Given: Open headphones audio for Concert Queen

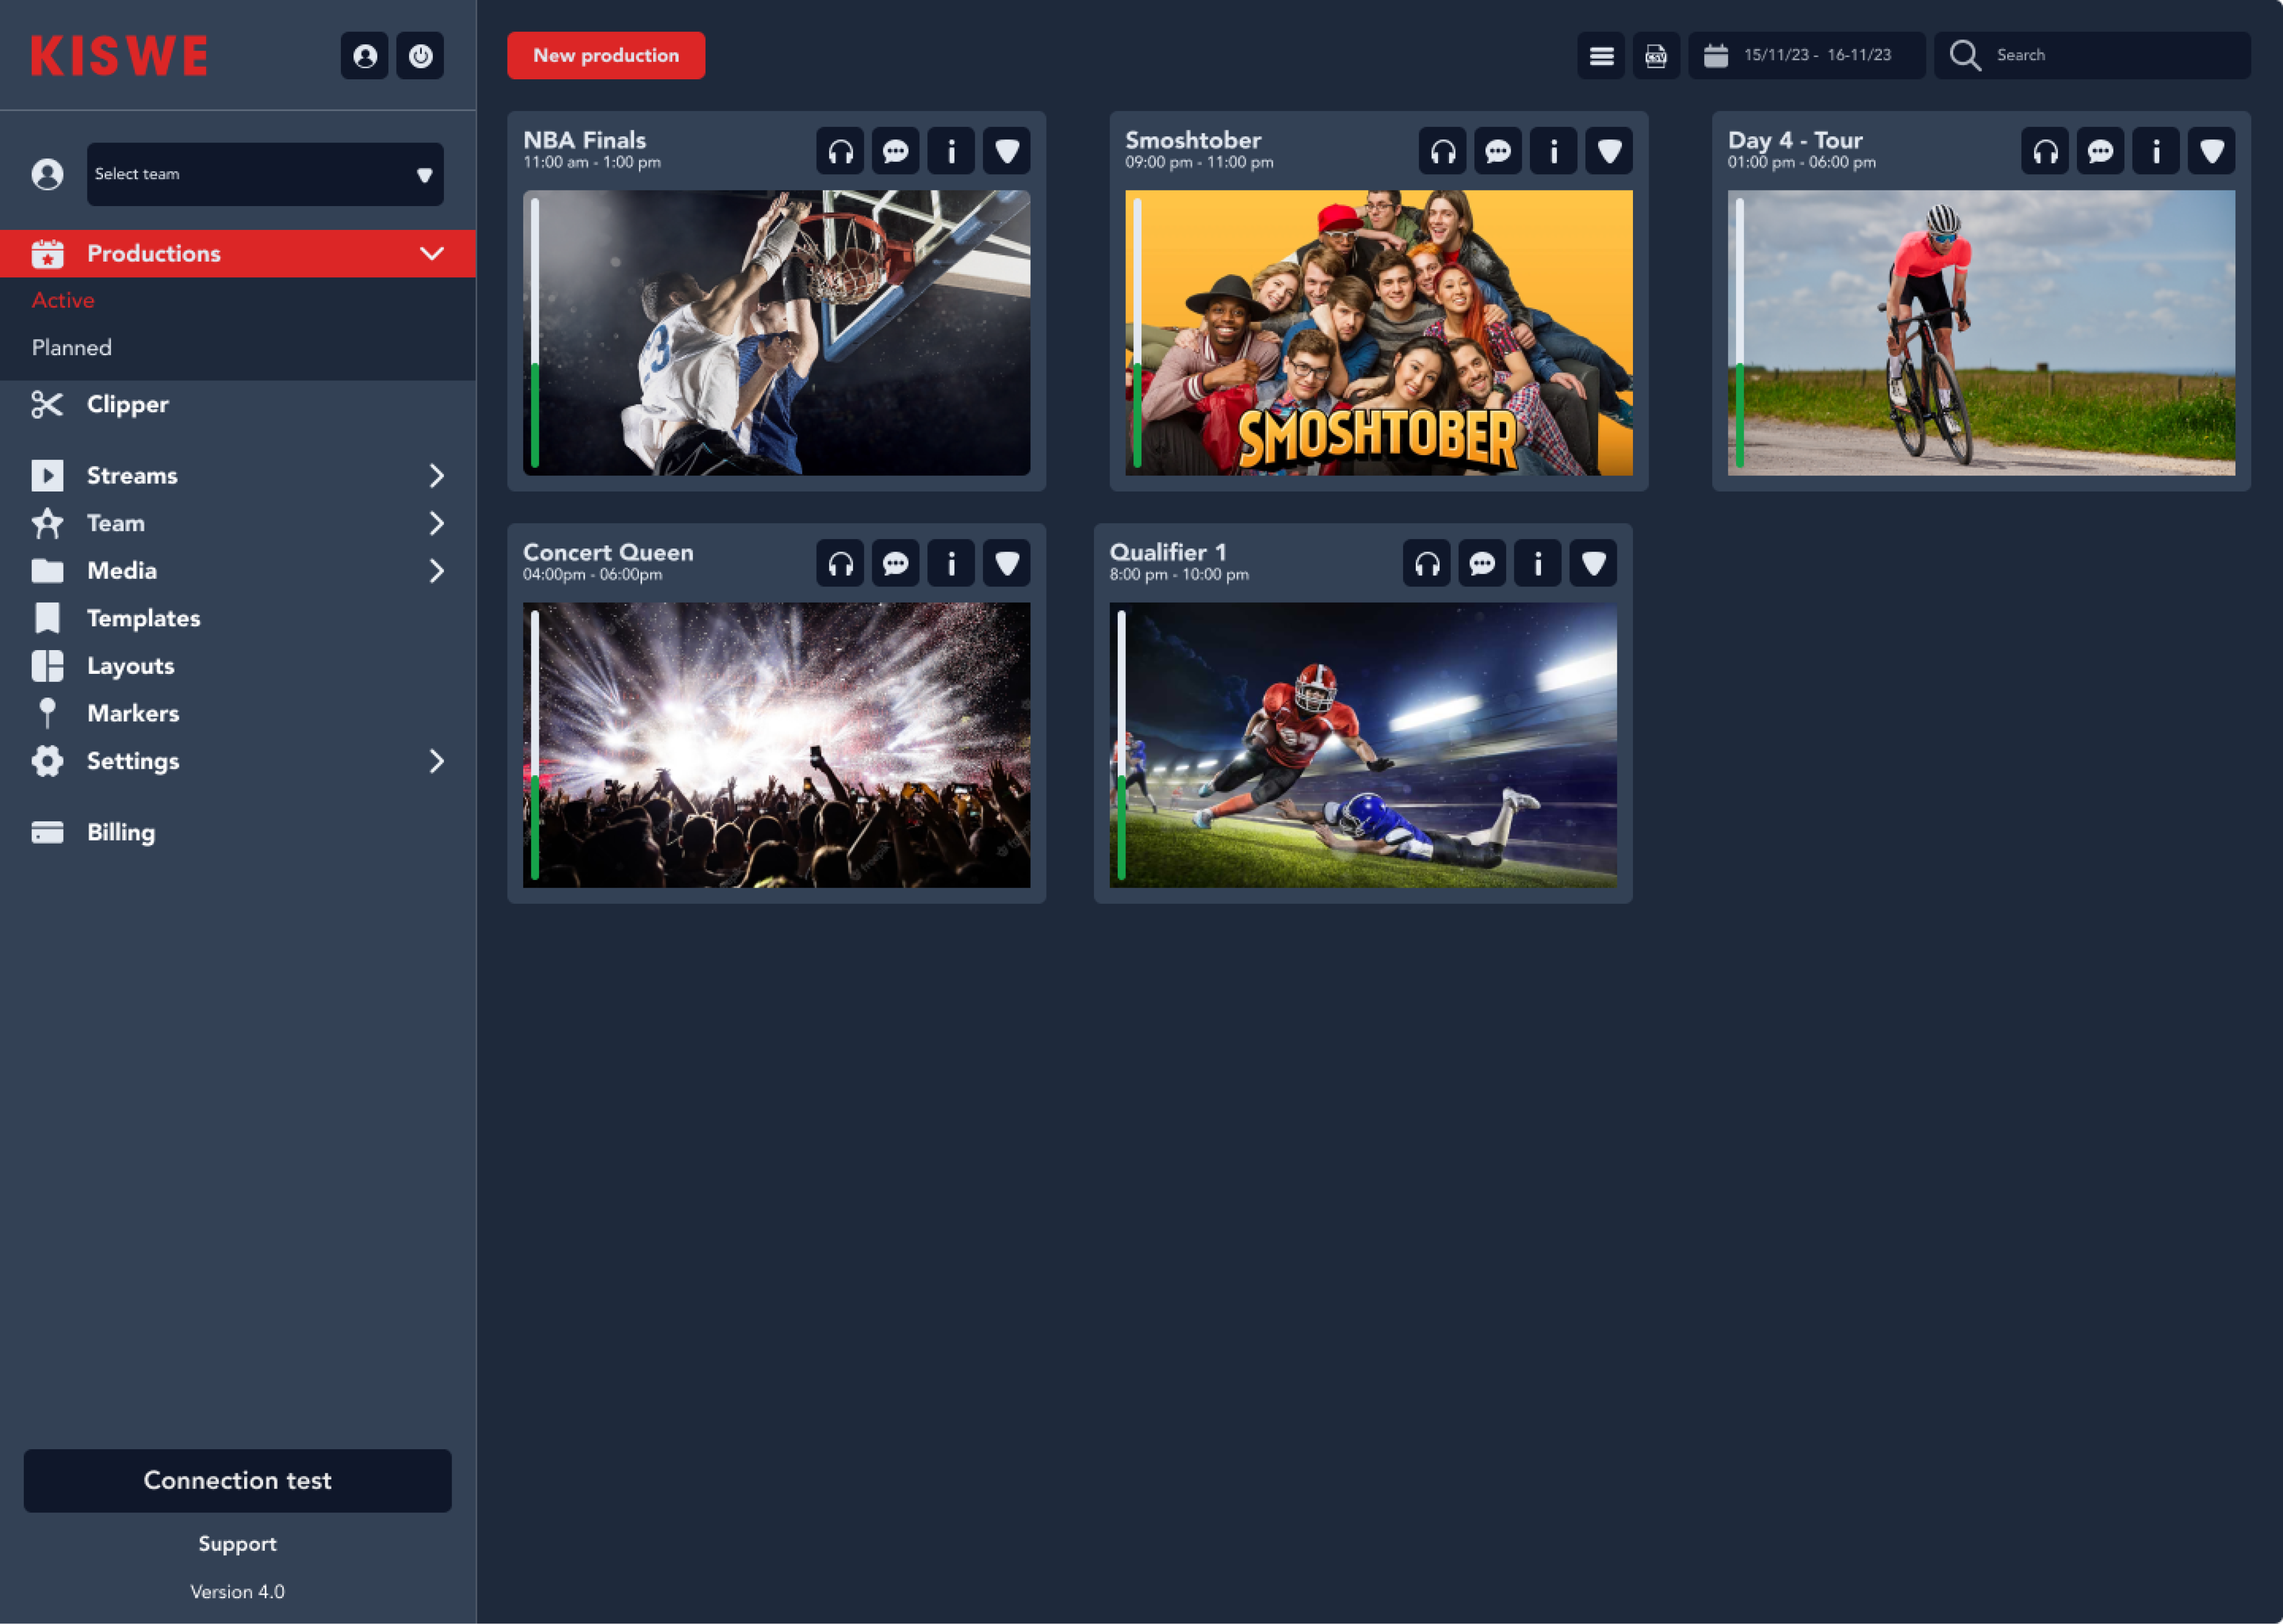Looking at the screenshot, I should tap(840, 563).
